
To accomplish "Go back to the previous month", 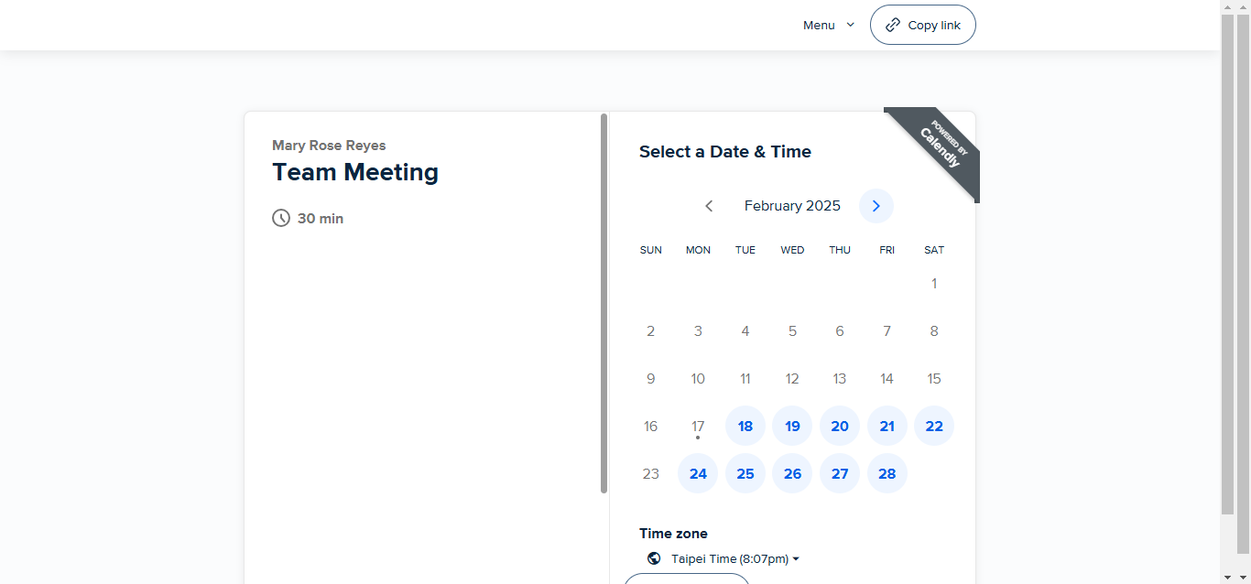I will 709,206.
